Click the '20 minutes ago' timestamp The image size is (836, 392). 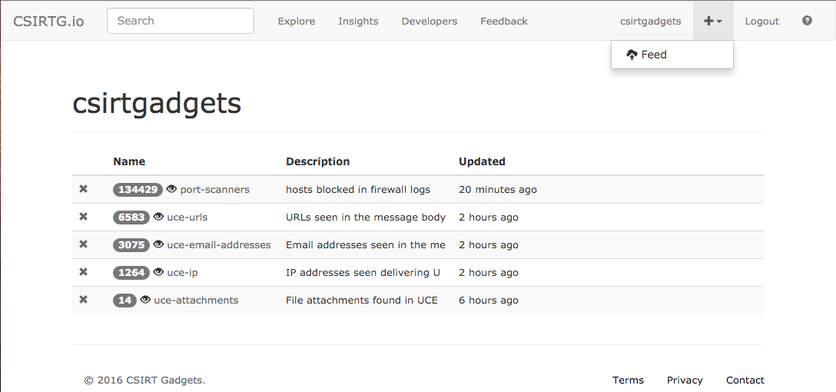pos(498,189)
